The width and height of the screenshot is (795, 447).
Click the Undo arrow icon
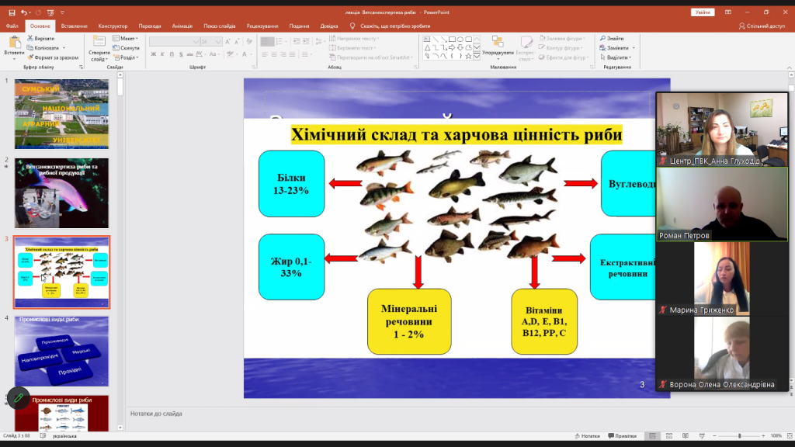coord(26,12)
